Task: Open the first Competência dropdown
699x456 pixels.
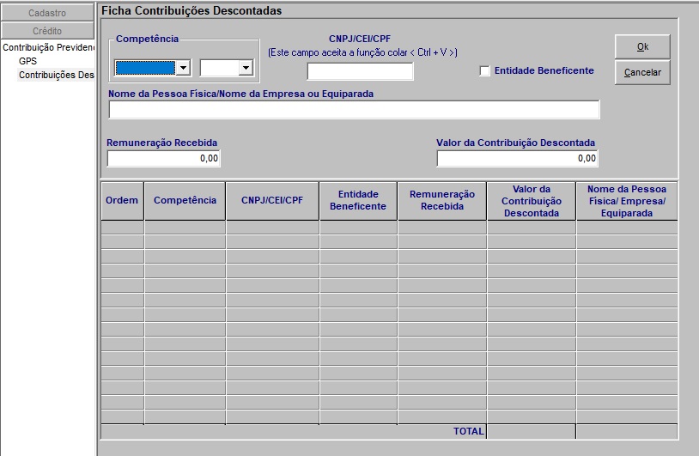Action: 183,68
